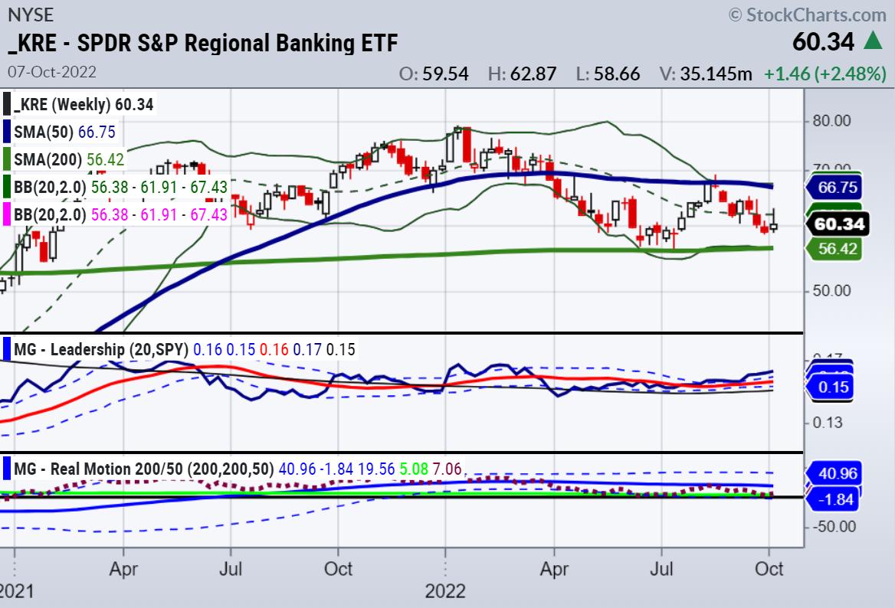Select the green SMA(200) legend swatch
Viewport: 895px width, 608px height.
[7, 159]
